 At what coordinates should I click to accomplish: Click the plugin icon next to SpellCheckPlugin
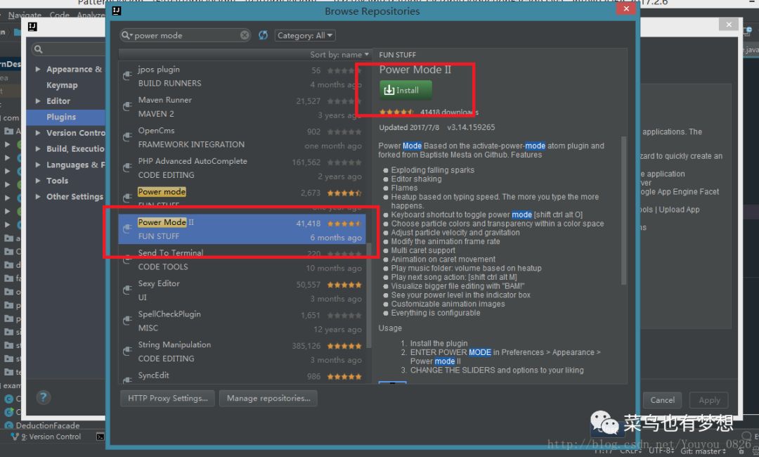coord(127,321)
